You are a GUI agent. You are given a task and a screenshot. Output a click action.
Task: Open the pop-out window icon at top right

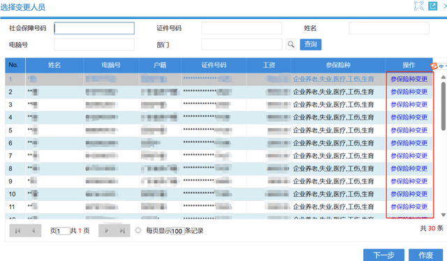click(x=433, y=6)
